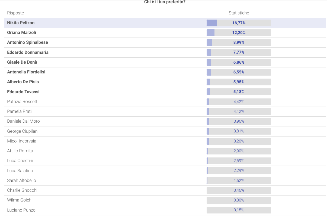Image resolution: width=327 pixels, height=217 pixels.
Task: Select the Alberto De Pisis row
Action: 23,82
